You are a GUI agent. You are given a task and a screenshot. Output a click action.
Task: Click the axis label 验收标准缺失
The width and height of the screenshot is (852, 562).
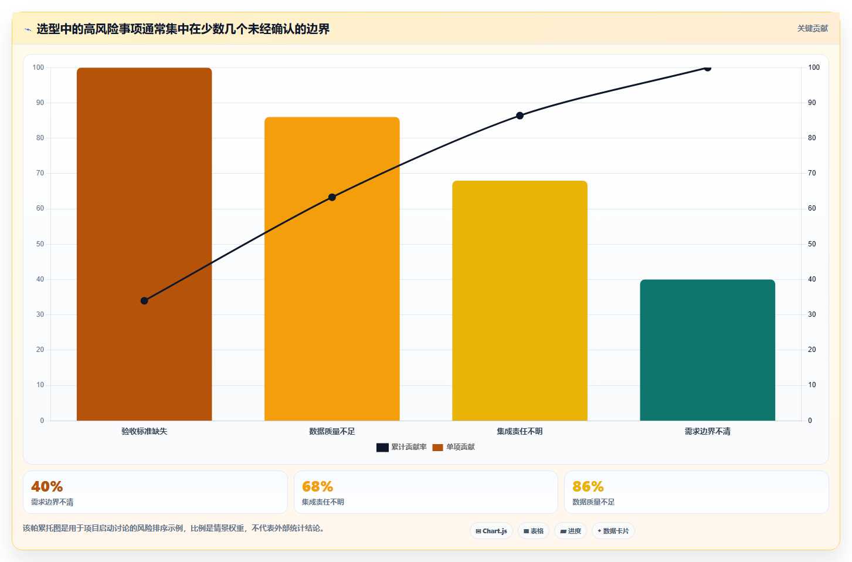[144, 431]
